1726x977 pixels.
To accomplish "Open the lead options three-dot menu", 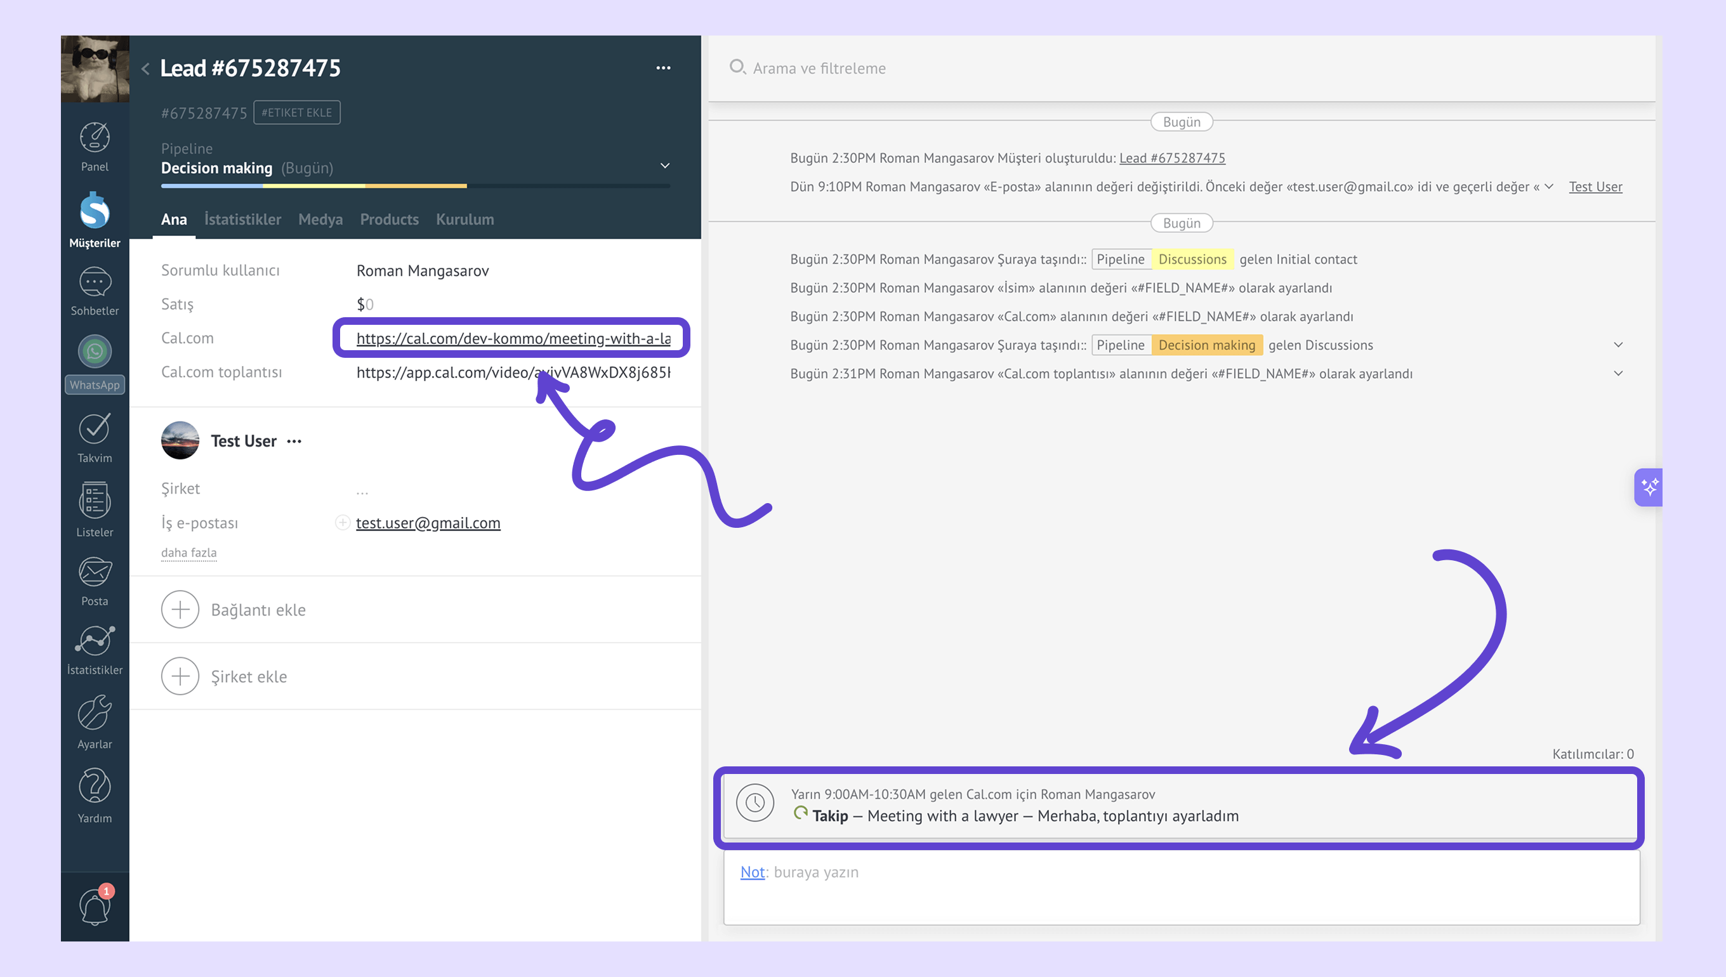I will (663, 68).
